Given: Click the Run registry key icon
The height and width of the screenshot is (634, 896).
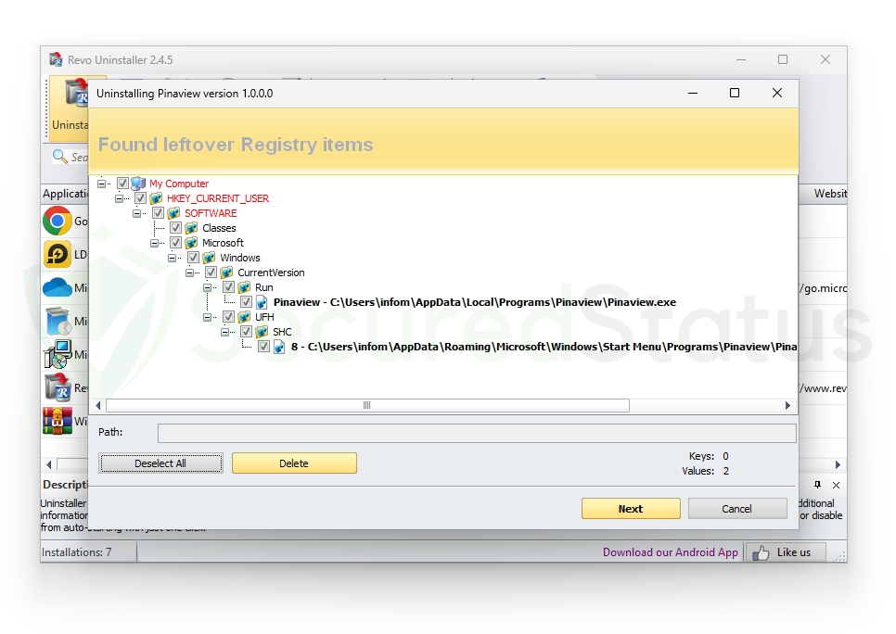Looking at the screenshot, I should tap(245, 287).
